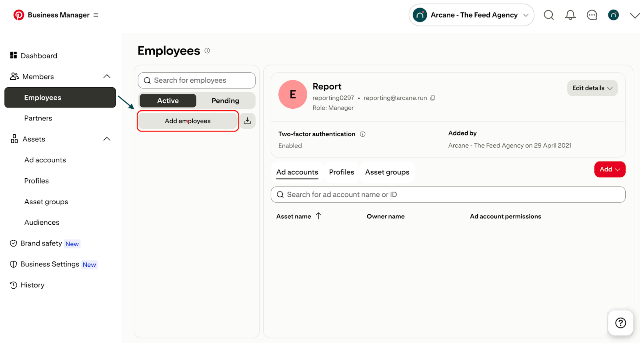The image size is (640, 343).
Task: Click the Search for employees field
Action: pyautogui.click(x=197, y=80)
